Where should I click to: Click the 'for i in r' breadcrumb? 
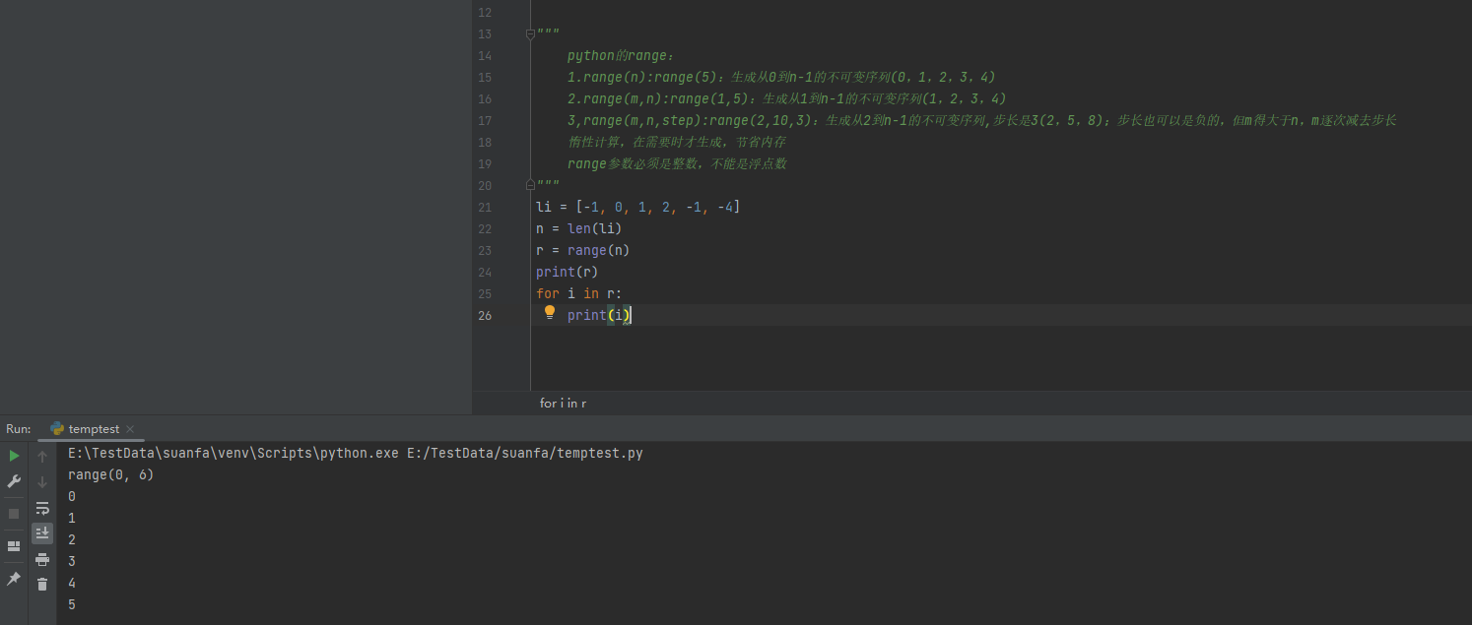pos(562,403)
